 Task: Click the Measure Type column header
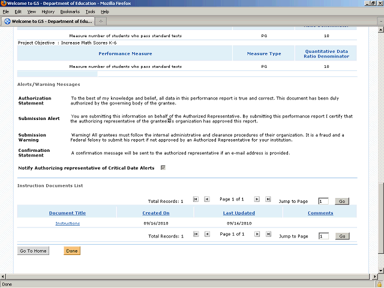264,53
